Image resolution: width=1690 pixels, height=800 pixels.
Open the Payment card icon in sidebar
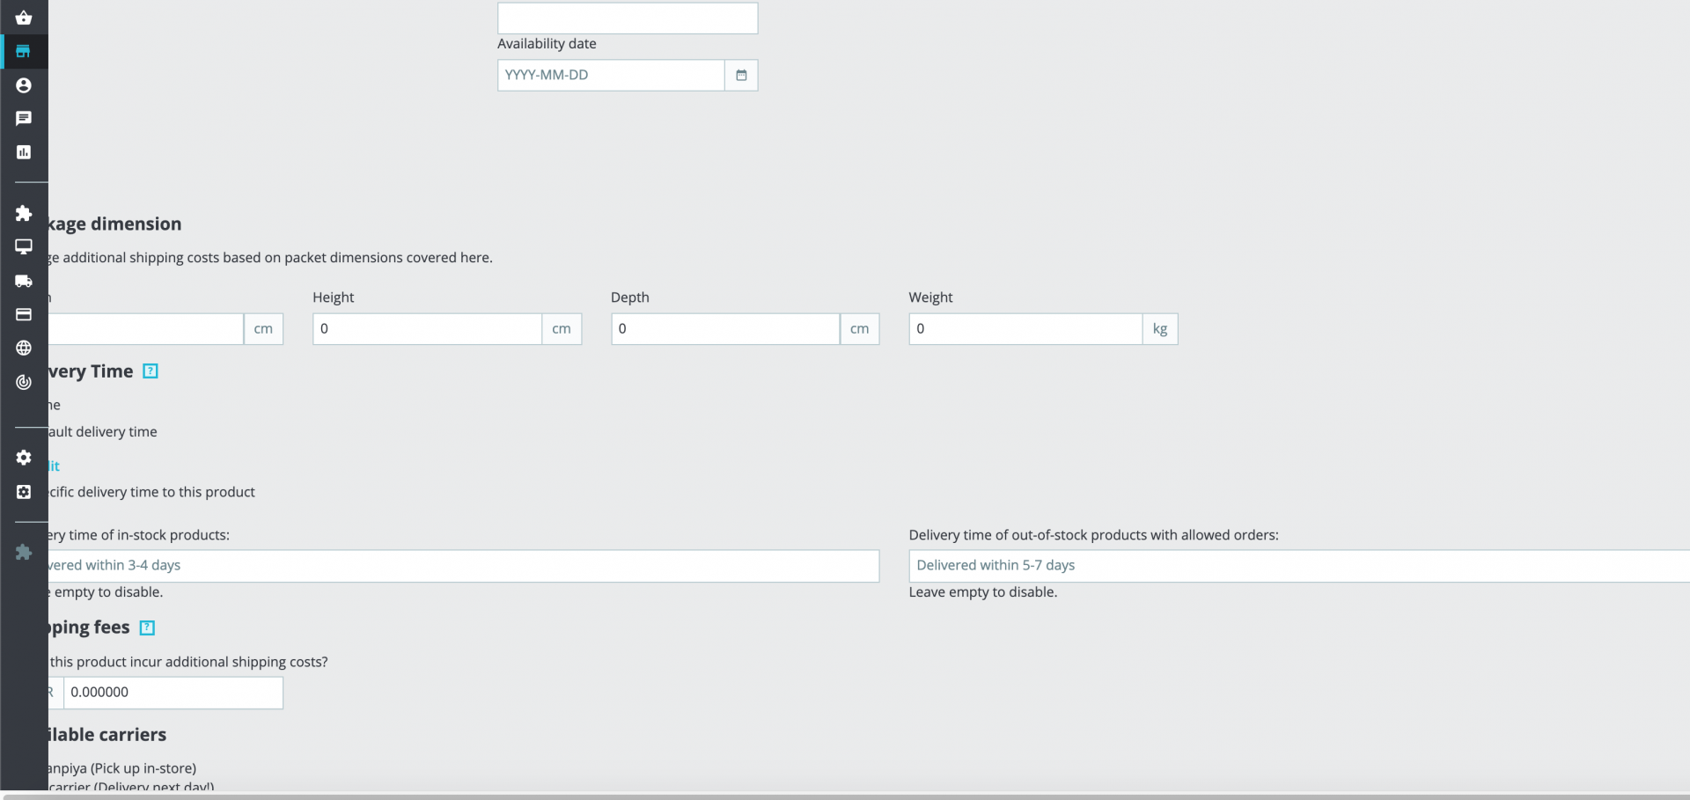(24, 314)
